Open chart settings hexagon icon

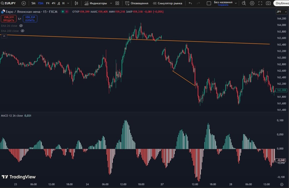[252, 3]
